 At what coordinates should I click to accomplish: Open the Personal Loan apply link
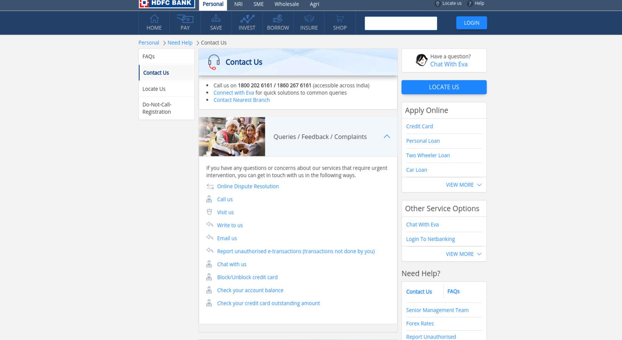[423, 141]
